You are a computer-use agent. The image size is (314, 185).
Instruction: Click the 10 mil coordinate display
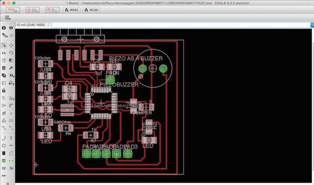pos(31,25)
